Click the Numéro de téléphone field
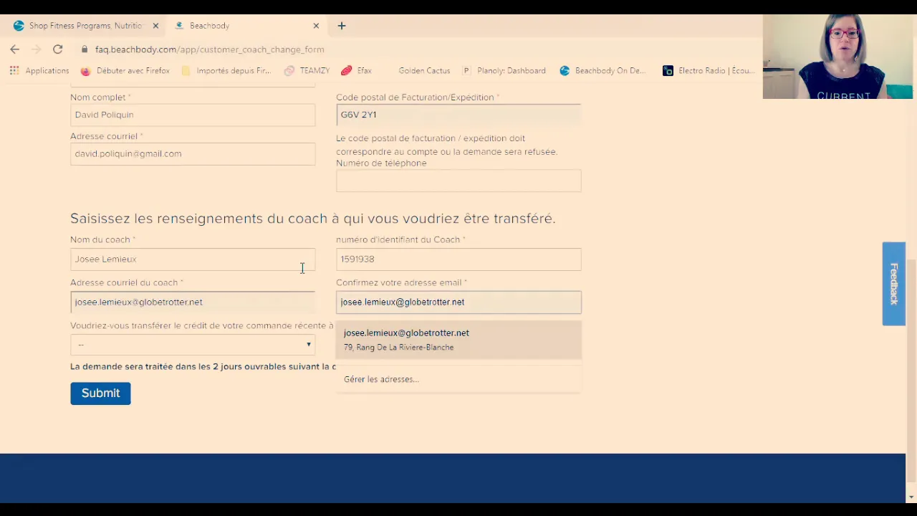 458,181
